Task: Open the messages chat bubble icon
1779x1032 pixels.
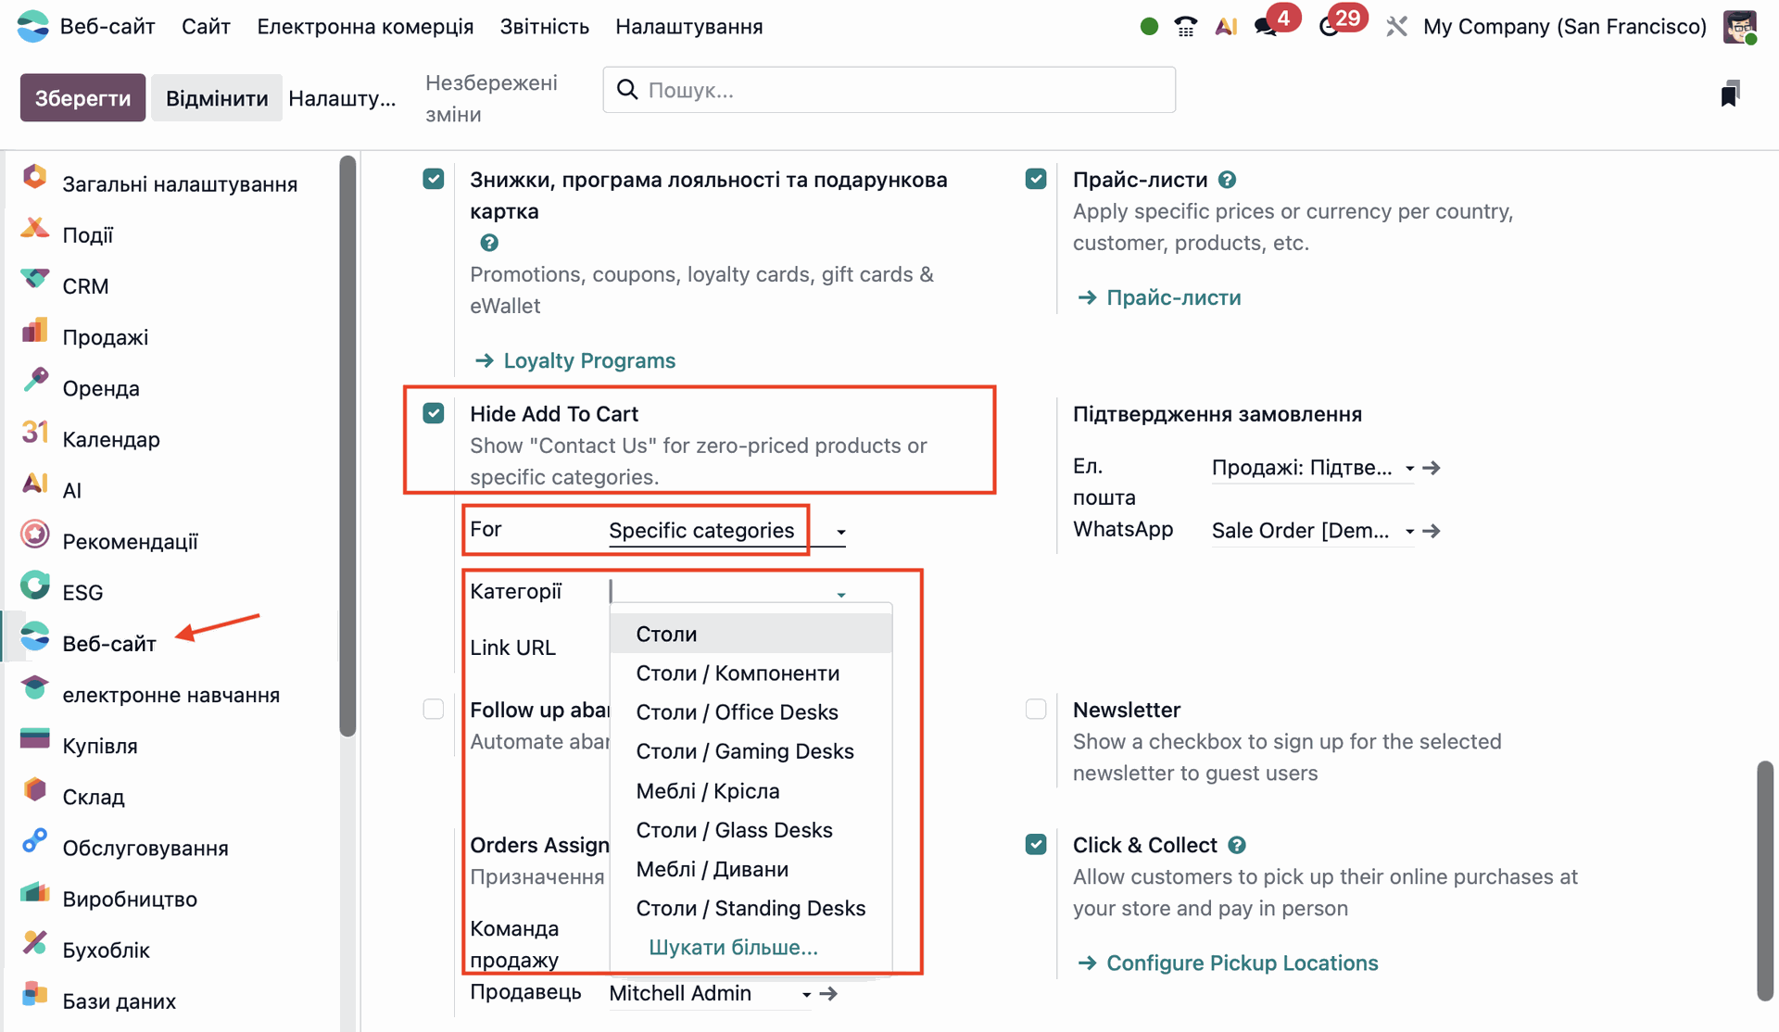Action: [x=1265, y=27]
